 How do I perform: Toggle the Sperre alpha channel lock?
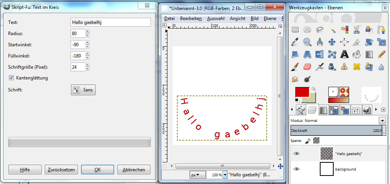tap(316, 140)
